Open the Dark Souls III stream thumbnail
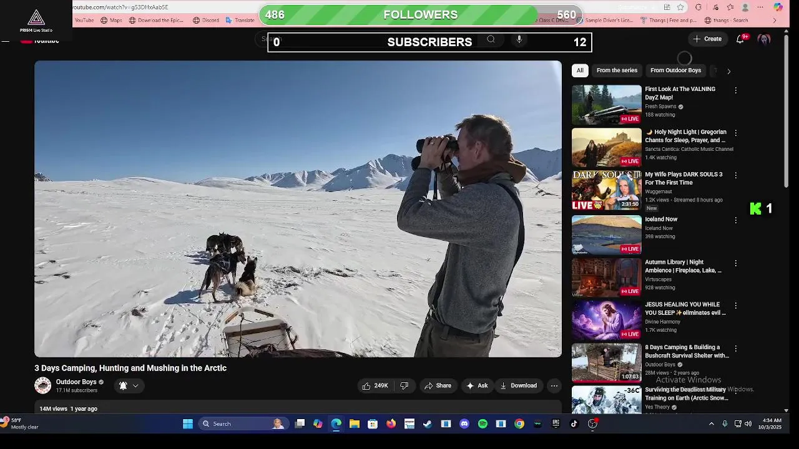Viewport: 799px width, 449px height. tap(606, 191)
